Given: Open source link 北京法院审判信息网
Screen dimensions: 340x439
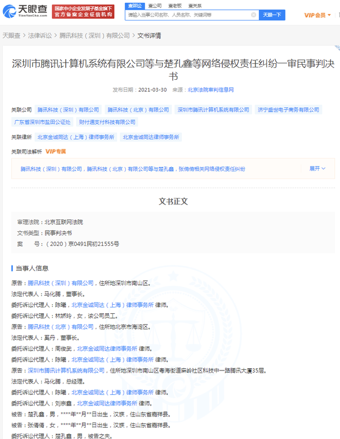Looking at the screenshot, I should pos(210,90).
